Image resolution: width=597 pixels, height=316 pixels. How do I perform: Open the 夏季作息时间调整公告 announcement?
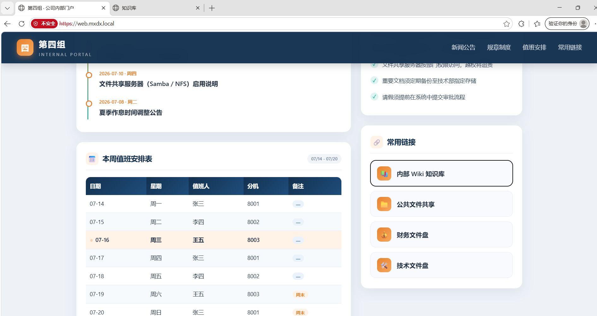pos(131,113)
